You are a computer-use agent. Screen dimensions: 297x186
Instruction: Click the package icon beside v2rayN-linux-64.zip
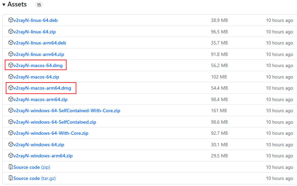(11, 31)
